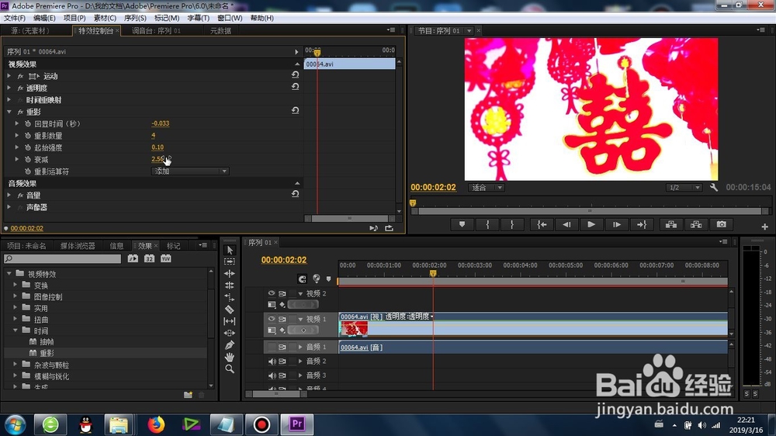Screen dimensions: 776x436
Task: Toggle the Snap icon in timeline
Action: click(302, 279)
